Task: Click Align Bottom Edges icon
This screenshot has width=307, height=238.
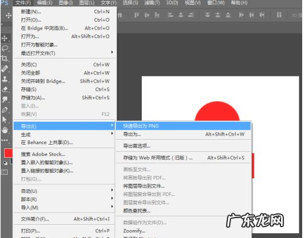Action: click(x=157, y=15)
